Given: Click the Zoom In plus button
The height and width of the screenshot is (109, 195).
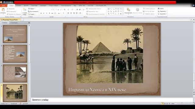Looking at the screenshot, I should point(190,104).
